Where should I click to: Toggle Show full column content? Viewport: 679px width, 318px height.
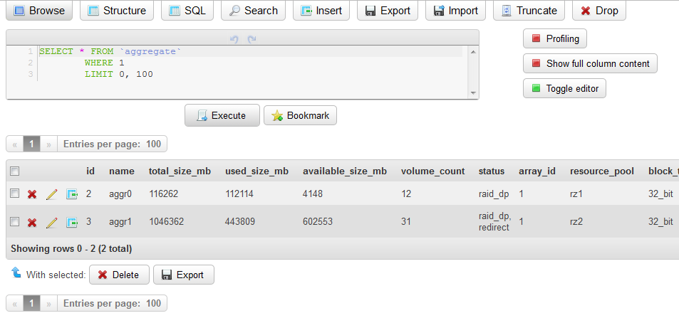(x=590, y=63)
